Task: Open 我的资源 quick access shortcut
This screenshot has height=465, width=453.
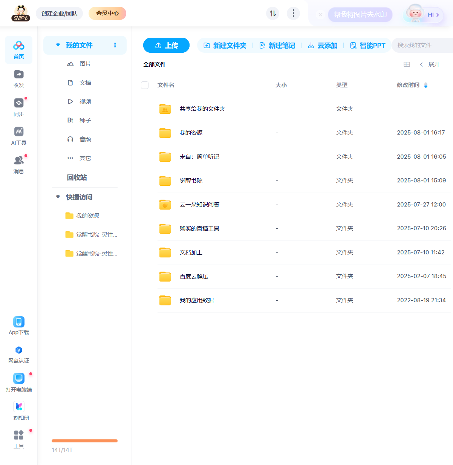Action: 83,216
